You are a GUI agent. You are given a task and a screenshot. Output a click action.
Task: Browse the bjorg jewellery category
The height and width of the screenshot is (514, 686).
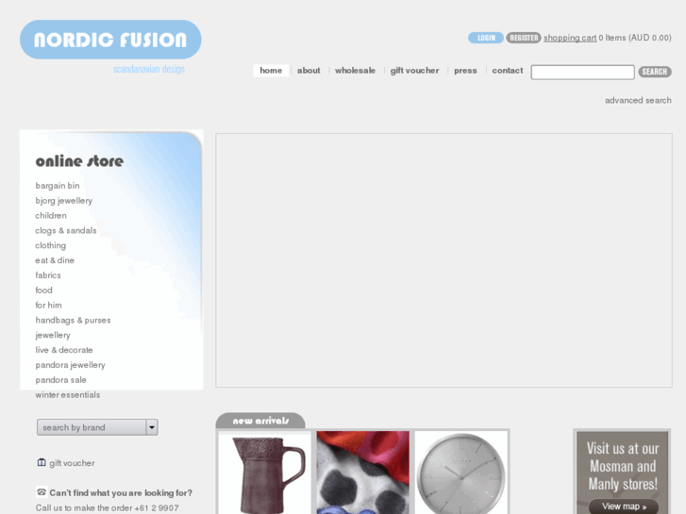(64, 200)
